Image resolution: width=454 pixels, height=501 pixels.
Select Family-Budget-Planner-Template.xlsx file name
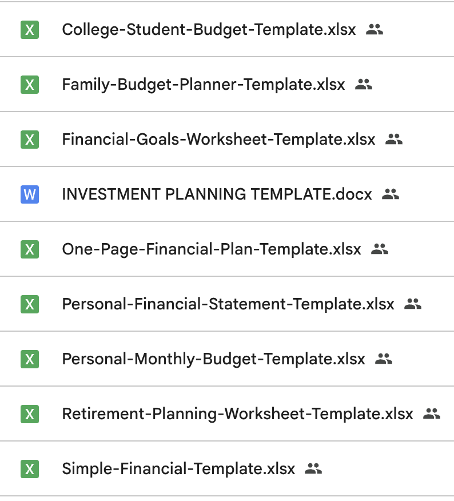point(204,85)
